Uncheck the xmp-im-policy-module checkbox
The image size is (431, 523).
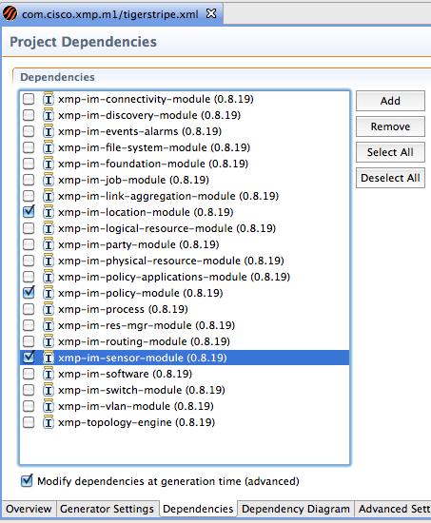(29, 293)
